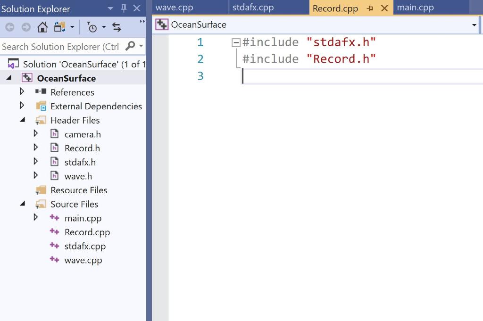This screenshot has width=483, height=321.
Task: Select Source Files folder label
Action: click(74, 205)
